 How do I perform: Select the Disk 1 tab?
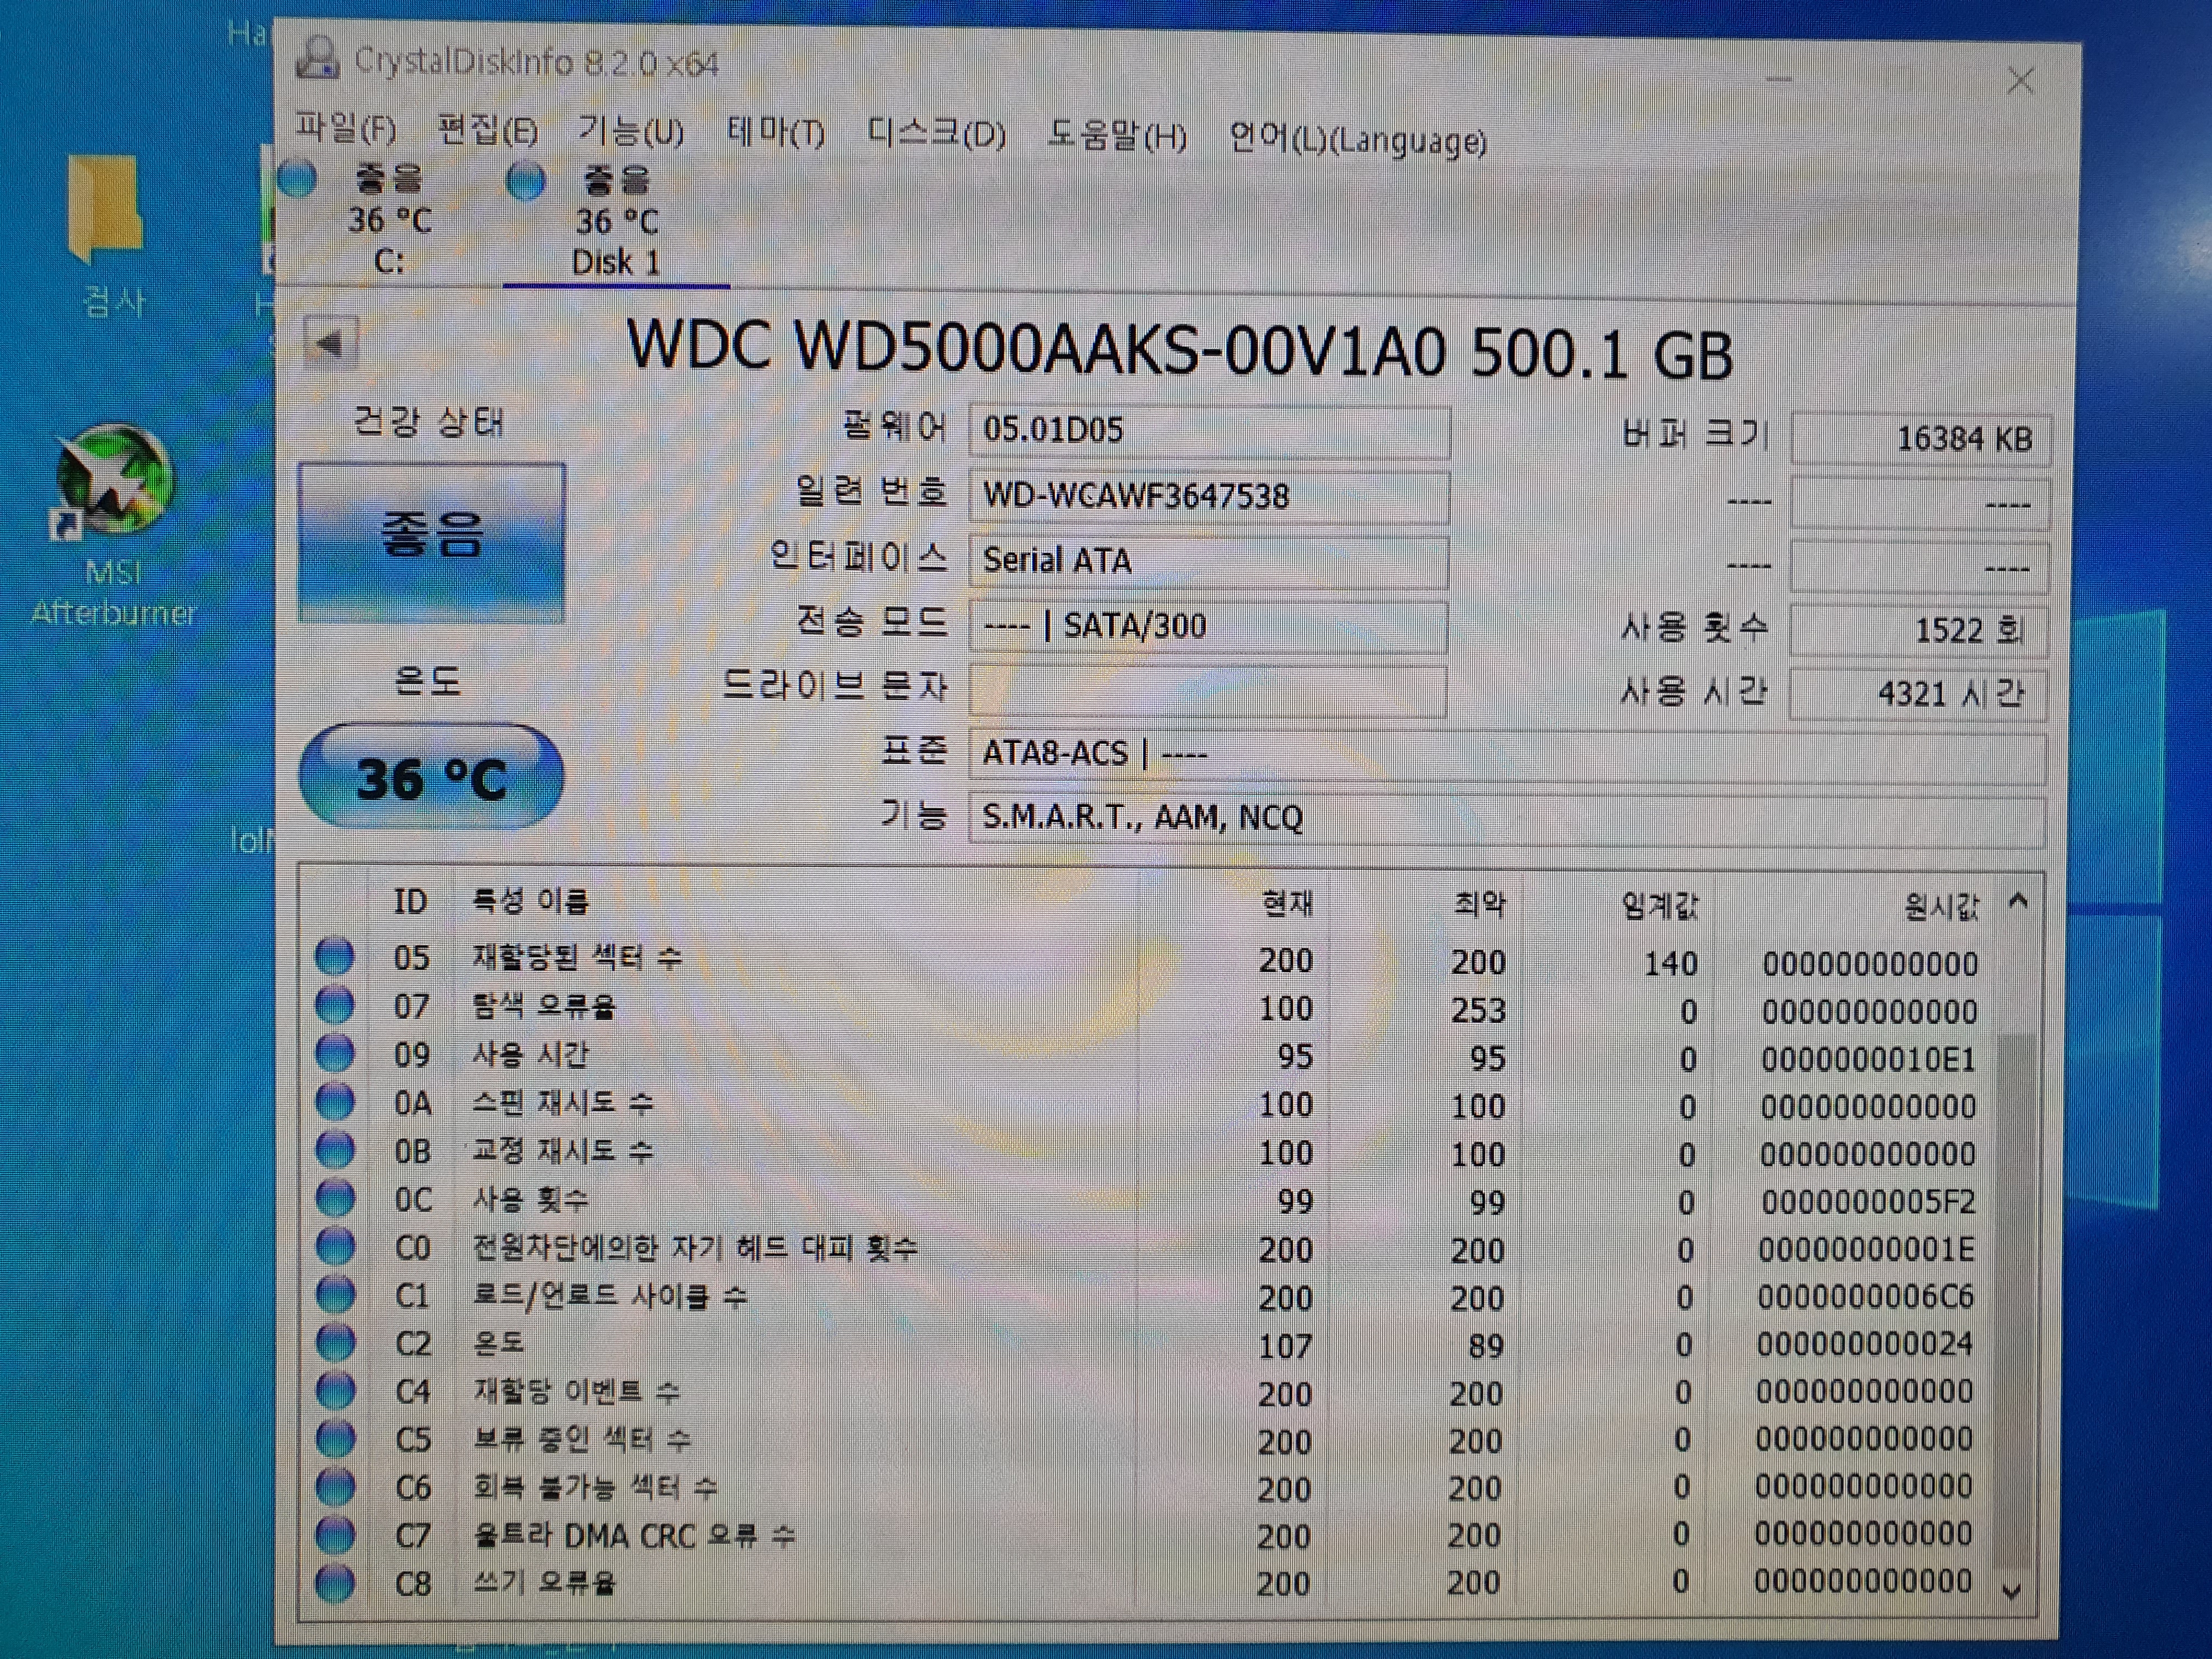tap(616, 222)
